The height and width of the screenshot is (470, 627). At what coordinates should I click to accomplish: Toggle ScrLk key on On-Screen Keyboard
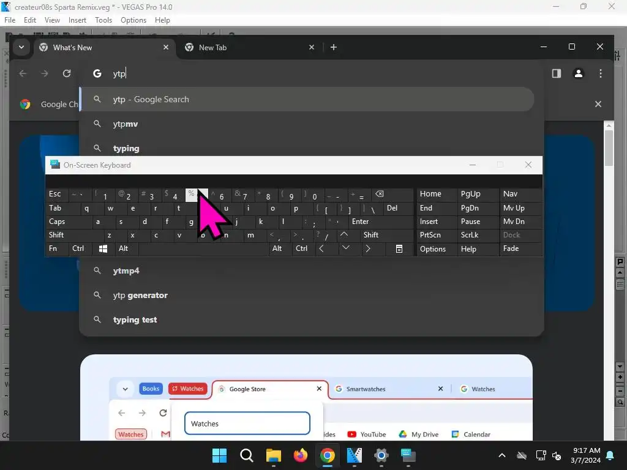[x=478, y=235]
